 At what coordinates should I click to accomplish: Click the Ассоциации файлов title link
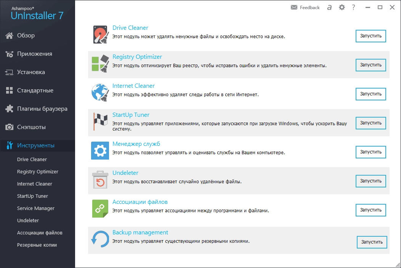click(x=140, y=202)
